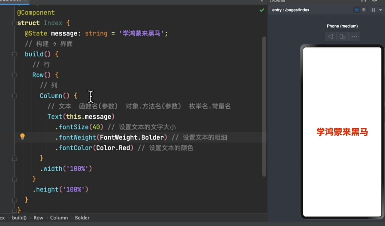This screenshot has height=226, width=385.
Task: Click the struct closing brace fold marker
Action: click(x=14, y=210)
